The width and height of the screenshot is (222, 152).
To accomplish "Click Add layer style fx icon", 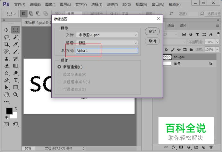I will [x=174, y=147].
